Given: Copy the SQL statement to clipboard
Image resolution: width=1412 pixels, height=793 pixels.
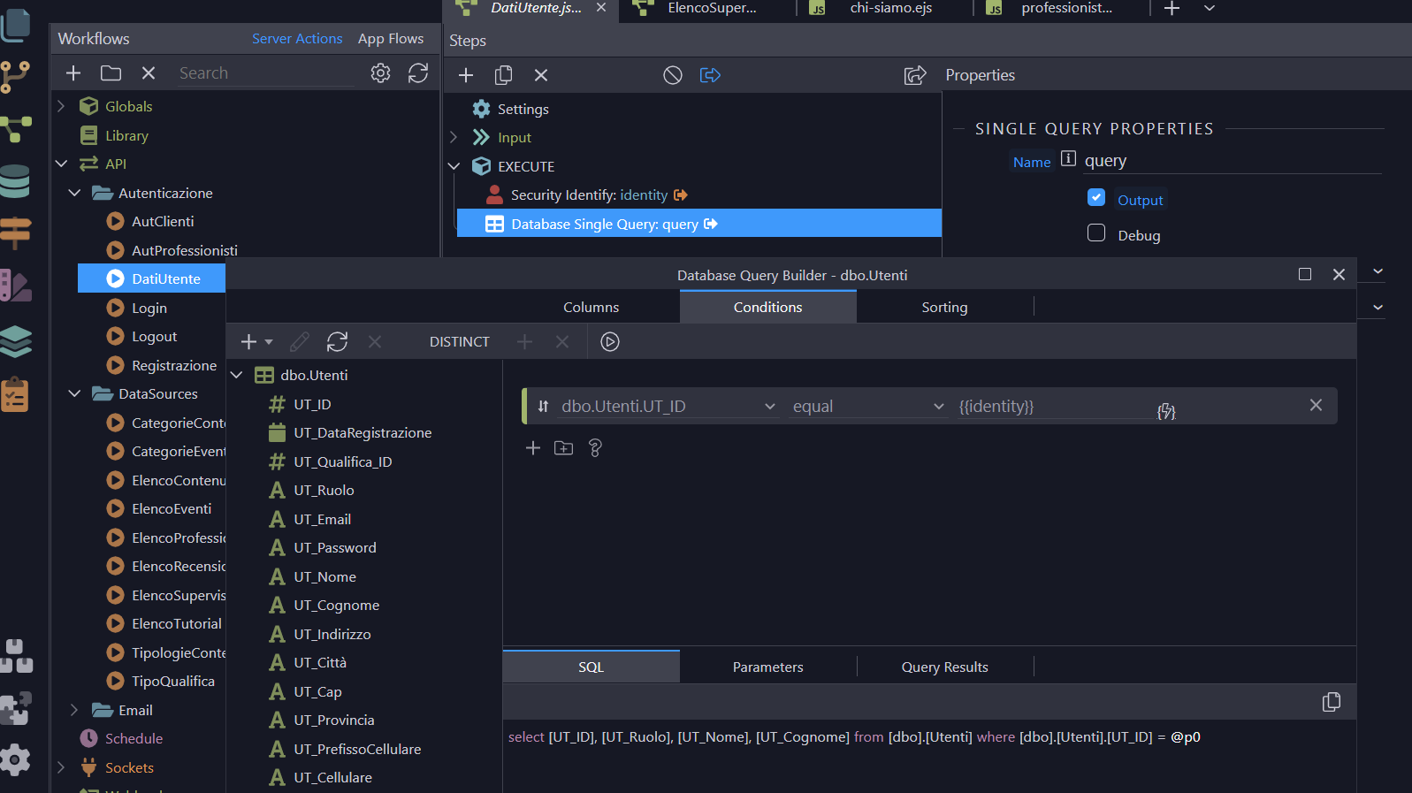Looking at the screenshot, I should pos(1331,702).
